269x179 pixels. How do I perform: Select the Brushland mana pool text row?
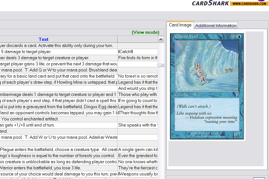(59, 70)
